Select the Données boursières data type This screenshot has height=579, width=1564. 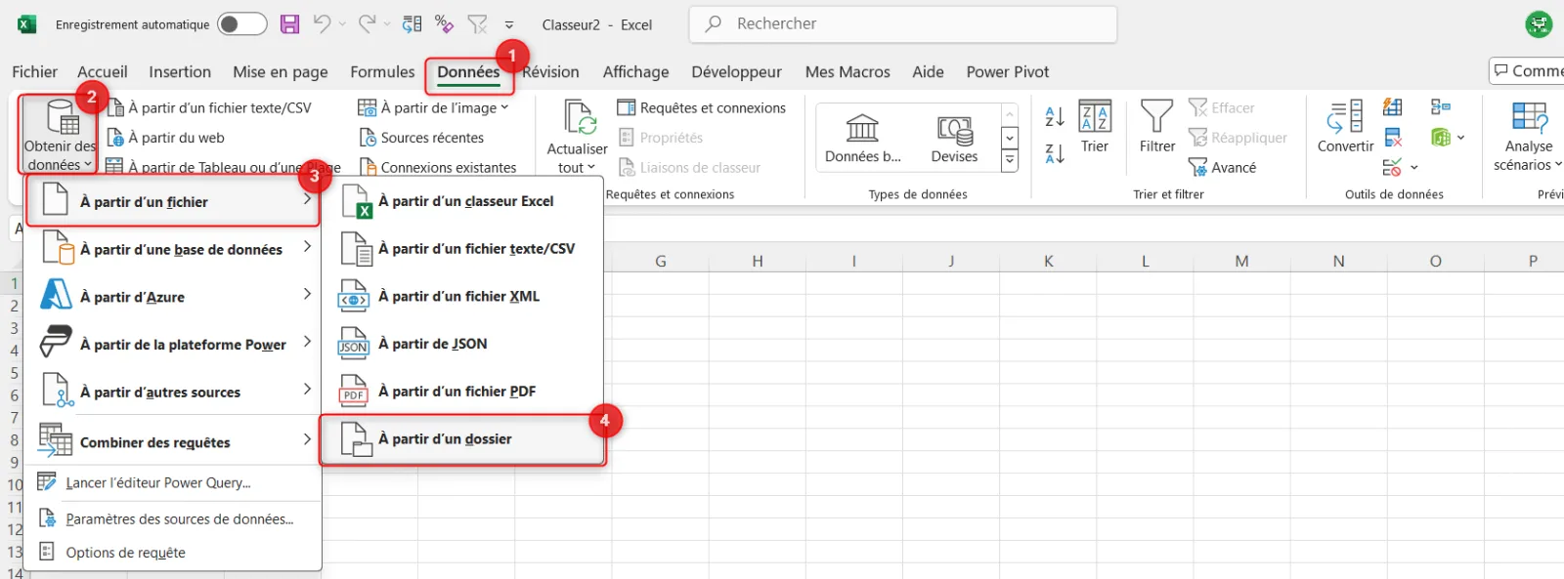(862, 137)
